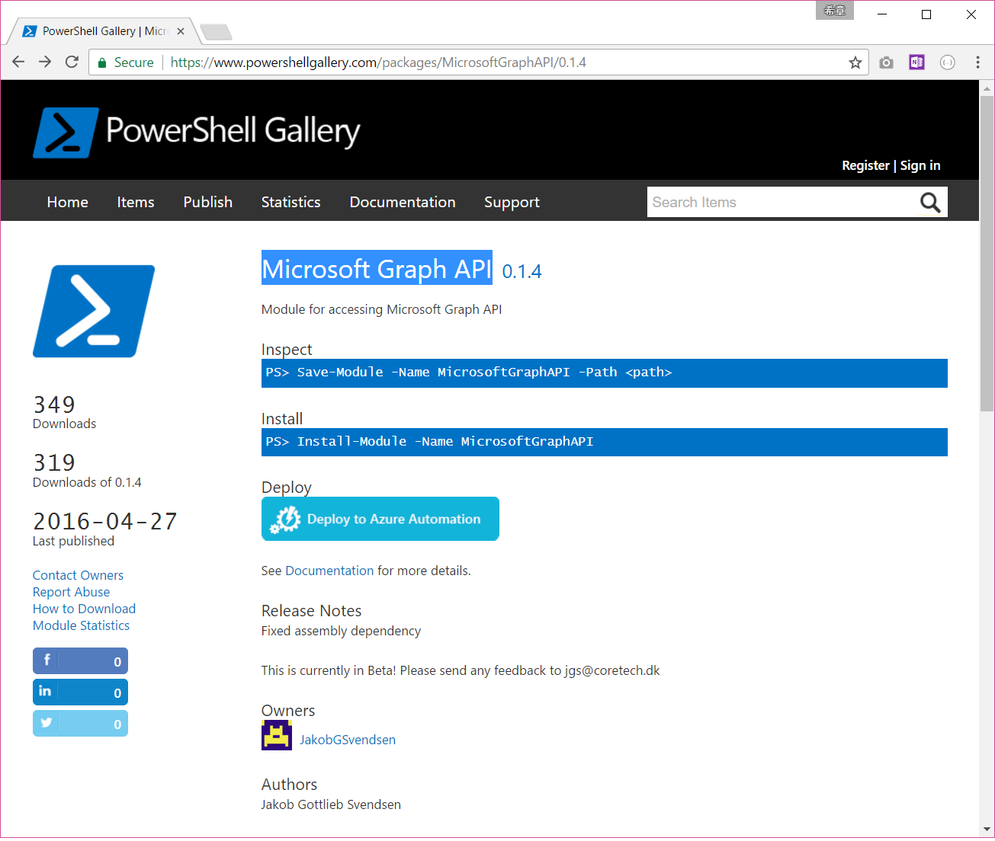Image resolution: width=995 pixels, height=841 pixels.
Task: Share the module on Twitter
Action: pyautogui.click(x=80, y=723)
